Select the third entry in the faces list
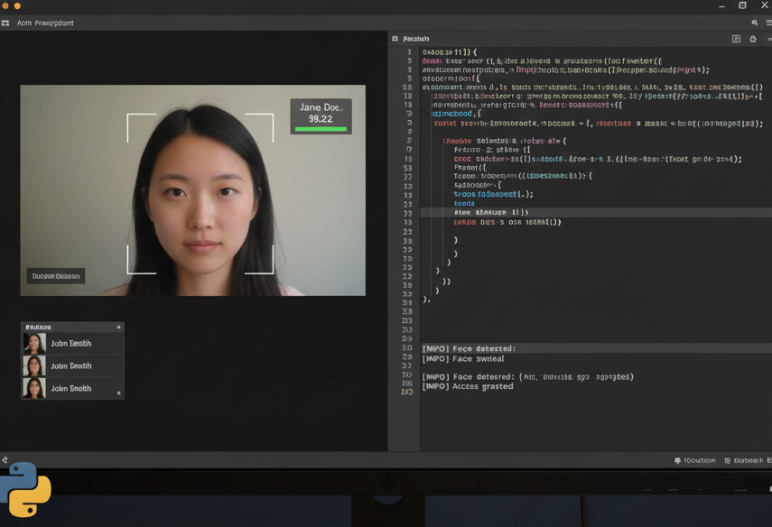 [72, 388]
